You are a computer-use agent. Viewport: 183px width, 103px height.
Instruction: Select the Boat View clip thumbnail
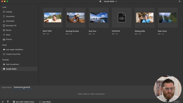pyautogui.click(x=99, y=17)
